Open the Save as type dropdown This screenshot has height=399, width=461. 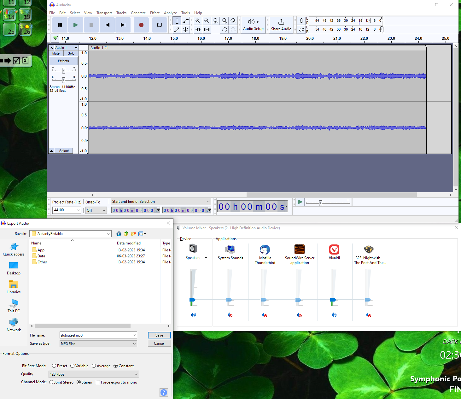[x=134, y=344]
